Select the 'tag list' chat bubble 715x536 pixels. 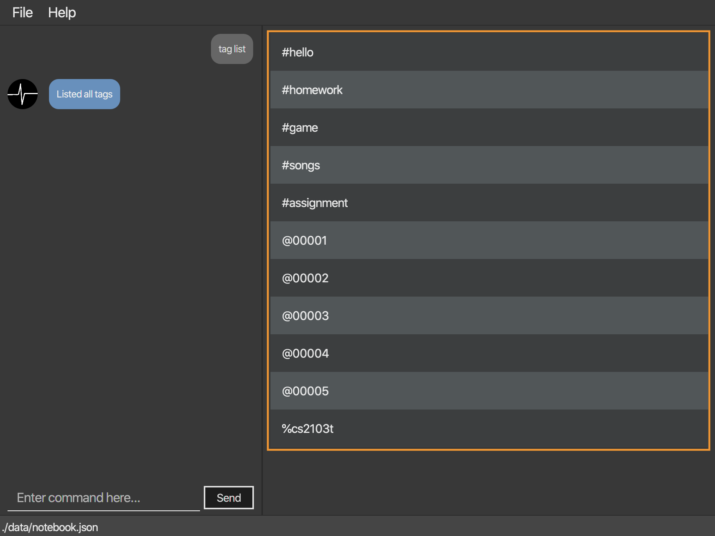[232, 49]
